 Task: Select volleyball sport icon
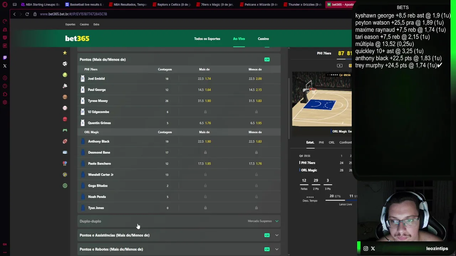click(x=65, y=175)
